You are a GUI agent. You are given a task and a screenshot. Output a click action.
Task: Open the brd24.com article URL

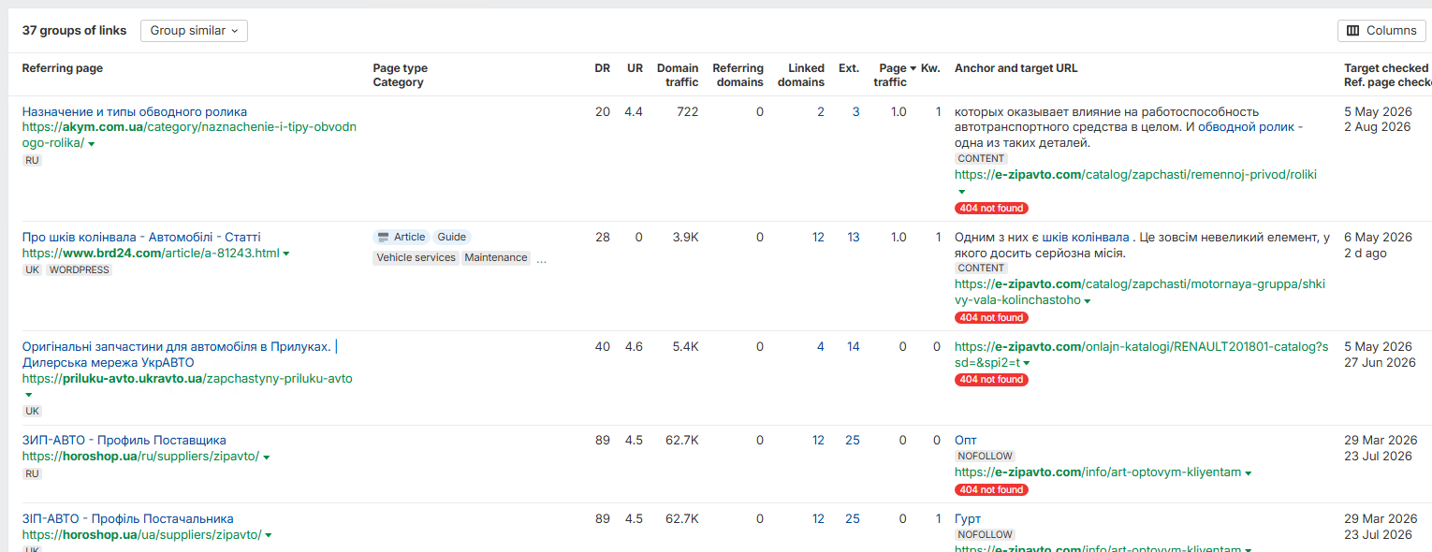(151, 254)
